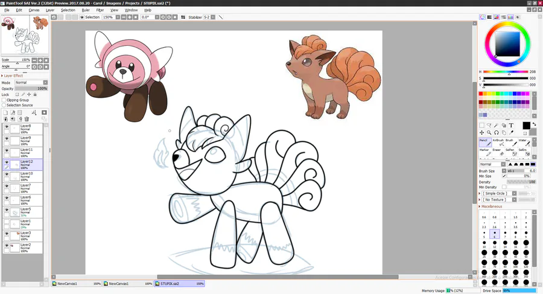Screen dimensions: 543x294
Task: Open the zoom percentage dropdown
Action: pos(118,17)
